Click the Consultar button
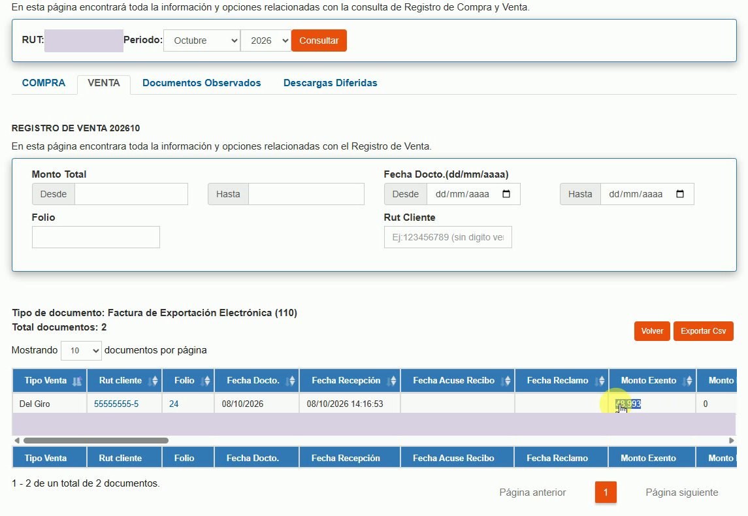 pyautogui.click(x=319, y=40)
